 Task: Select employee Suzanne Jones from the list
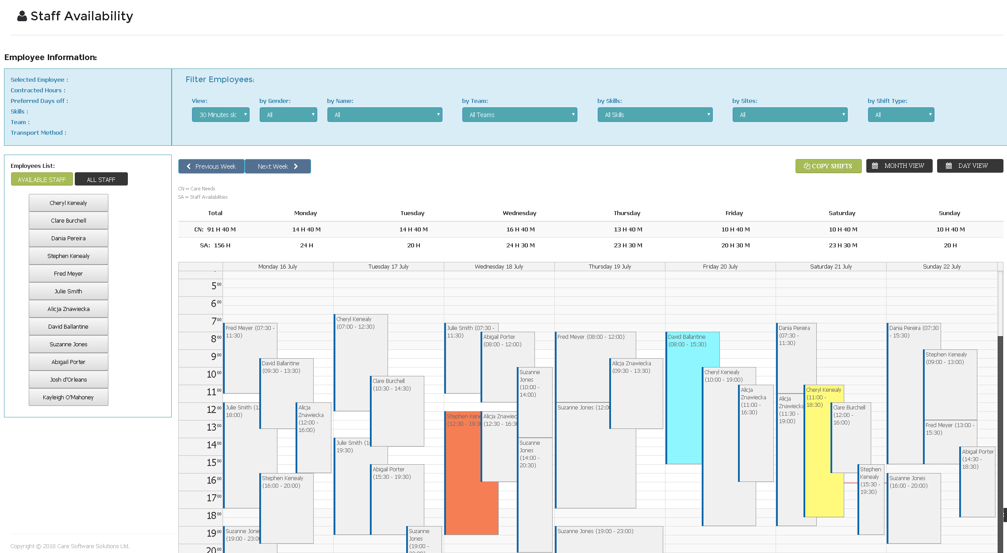(69, 345)
